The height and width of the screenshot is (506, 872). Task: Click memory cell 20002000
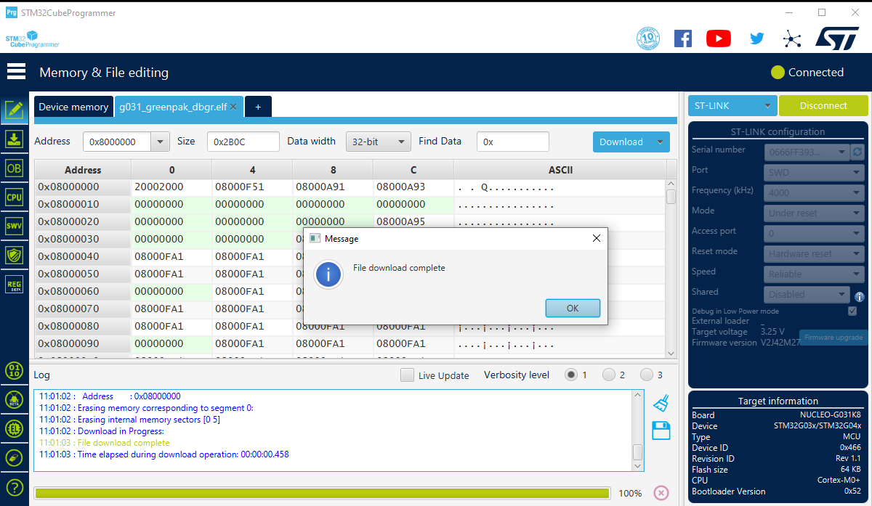pyautogui.click(x=171, y=187)
